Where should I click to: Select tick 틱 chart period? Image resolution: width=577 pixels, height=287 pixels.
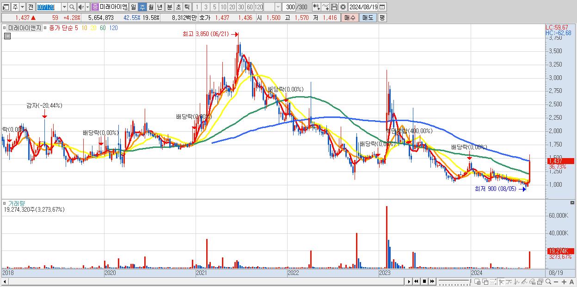(x=187, y=7)
